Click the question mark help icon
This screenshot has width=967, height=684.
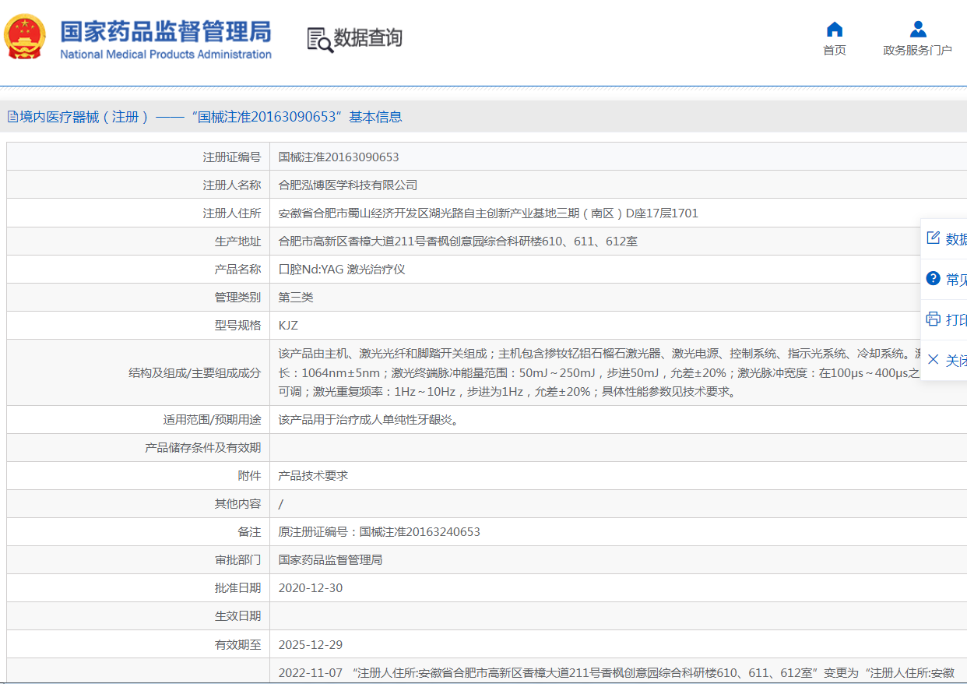(x=933, y=278)
